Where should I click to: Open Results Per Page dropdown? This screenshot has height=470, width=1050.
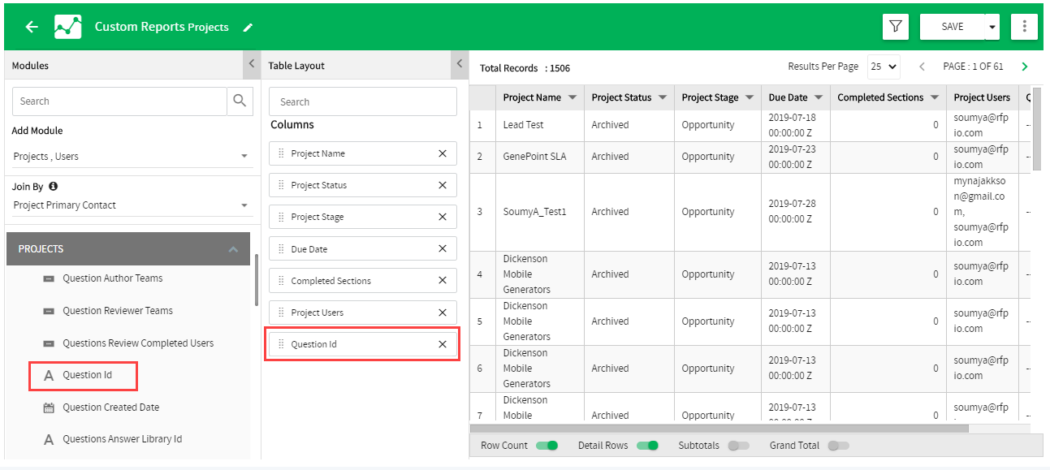pyautogui.click(x=884, y=67)
